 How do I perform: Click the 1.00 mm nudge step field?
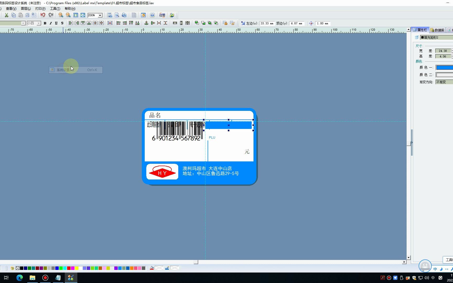[x=323, y=23]
